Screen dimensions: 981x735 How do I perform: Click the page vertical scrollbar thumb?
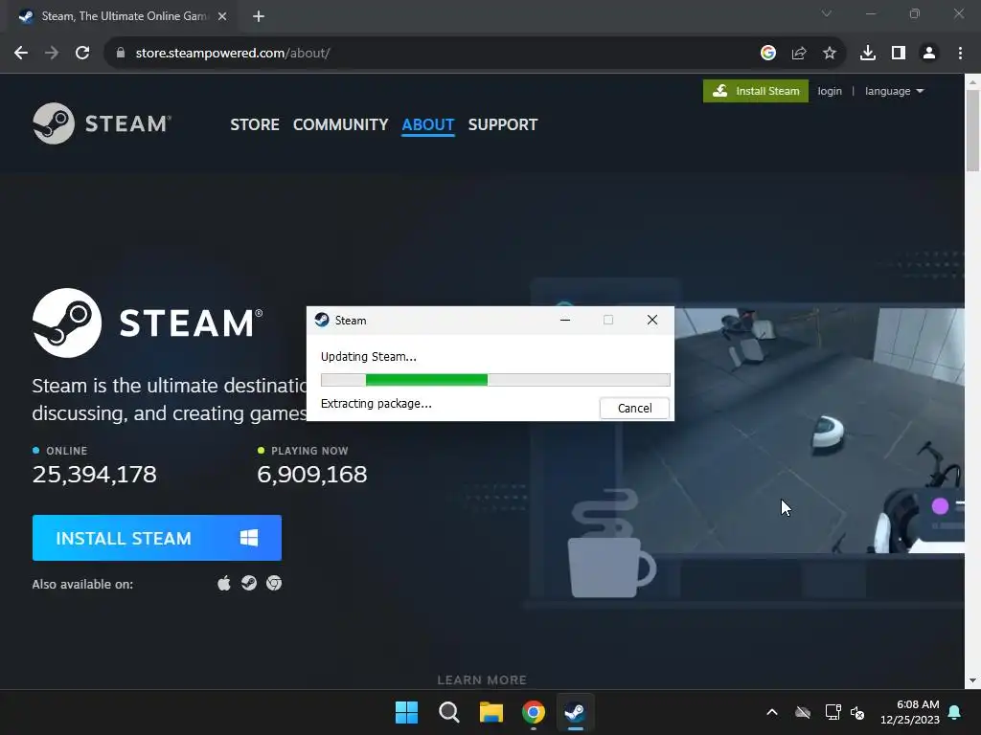pos(972,130)
